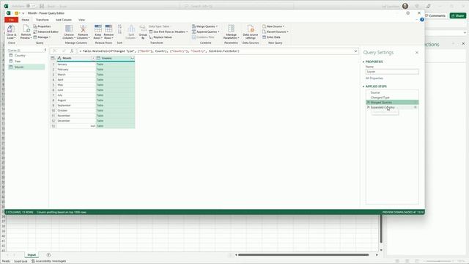Switch to the Home ribbon tab
This screenshot has height=264, width=469.
pyautogui.click(x=26, y=20)
